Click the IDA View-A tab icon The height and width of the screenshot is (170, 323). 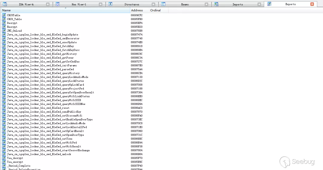5,4
